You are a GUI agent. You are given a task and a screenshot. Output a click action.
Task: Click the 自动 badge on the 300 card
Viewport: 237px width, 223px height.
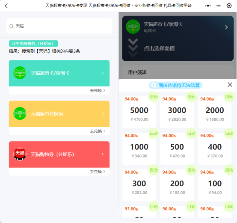coord(154,170)
